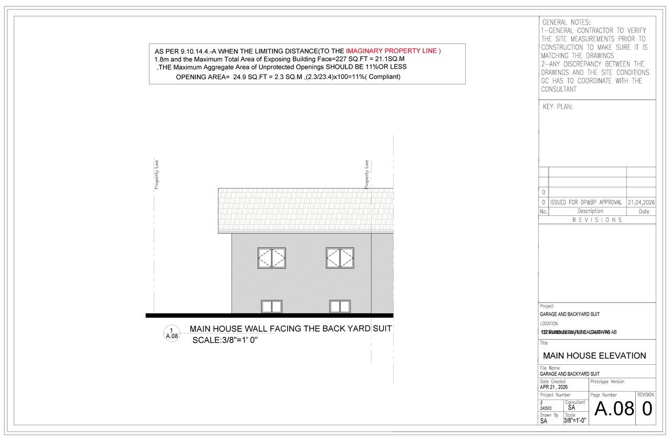Click the 'Project' field label
The width and height of the screenshot is (672, 441).
(x=547, y=306)
